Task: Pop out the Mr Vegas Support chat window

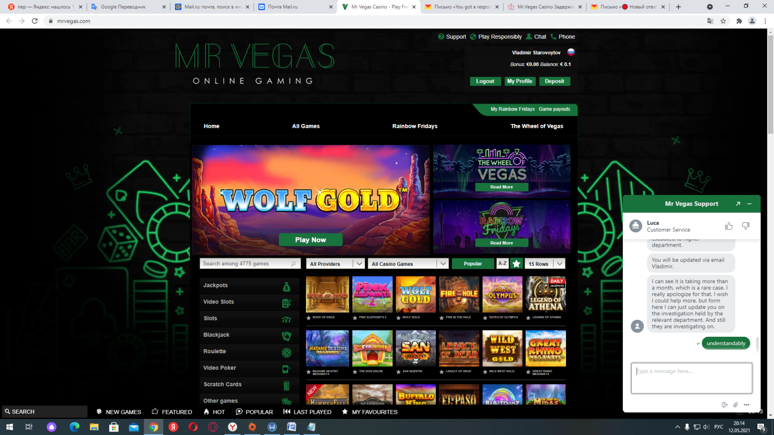Action: (x=738, y=204)
